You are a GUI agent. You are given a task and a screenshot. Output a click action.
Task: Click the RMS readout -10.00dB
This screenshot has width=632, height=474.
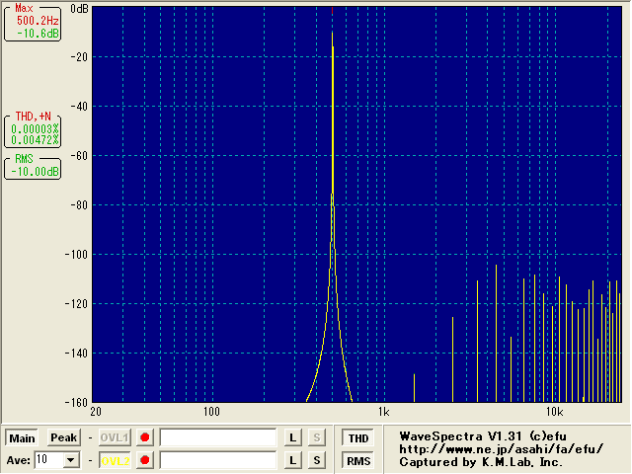35,172
